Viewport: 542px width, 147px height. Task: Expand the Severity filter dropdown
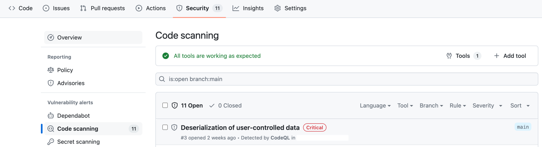[487, 106]
